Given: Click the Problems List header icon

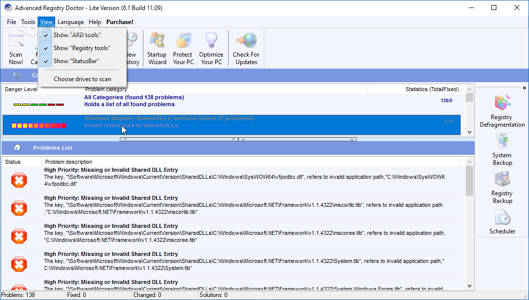Looking at the screenshot, I should tap(17, 148).
